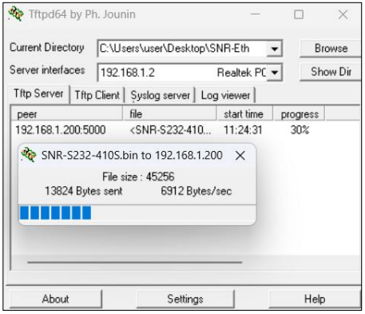Click the Server interfaces label
This screenshot has height=314, width=365.
[x=47, y=70]
